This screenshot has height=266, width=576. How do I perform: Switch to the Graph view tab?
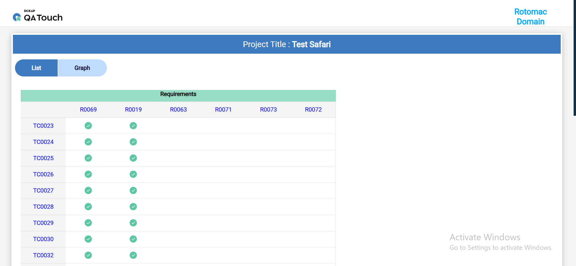point(82,68)
